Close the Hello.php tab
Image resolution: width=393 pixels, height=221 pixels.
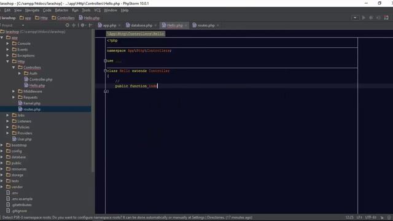pos(185,26)
